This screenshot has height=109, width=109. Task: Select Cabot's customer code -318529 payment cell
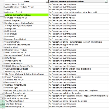[78, 42]
